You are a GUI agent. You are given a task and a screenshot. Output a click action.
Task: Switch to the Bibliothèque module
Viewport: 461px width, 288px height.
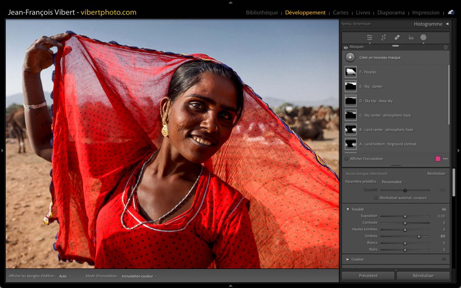coord(262,13)
